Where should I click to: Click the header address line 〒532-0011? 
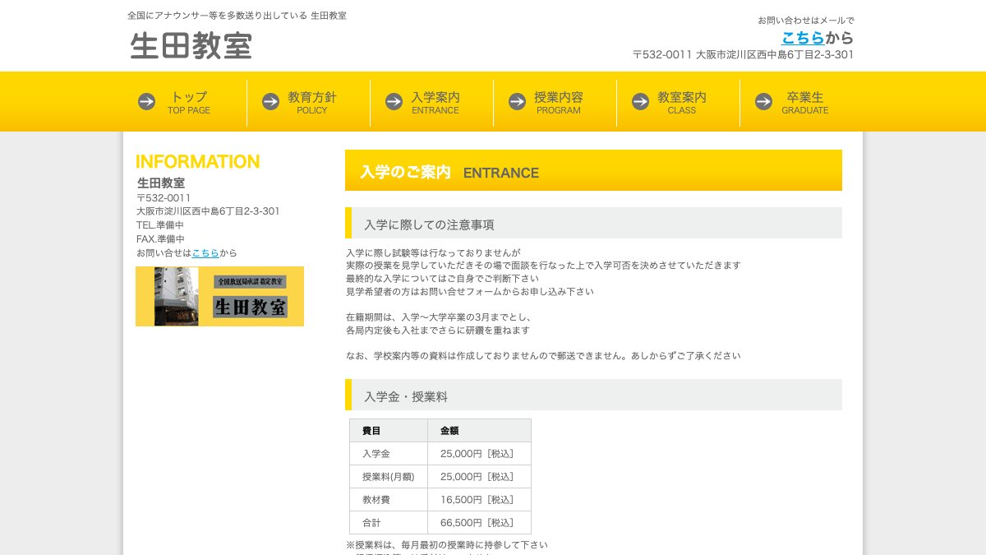coord(743,55)
